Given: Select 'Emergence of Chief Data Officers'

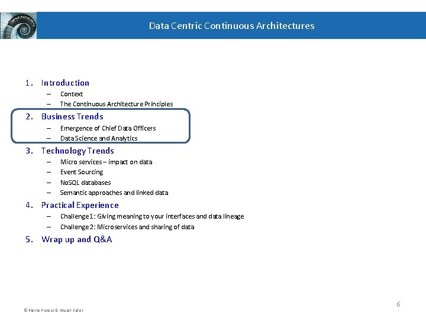Looking at the screenshot, I should pyautogui.click(x=108, y=128).
